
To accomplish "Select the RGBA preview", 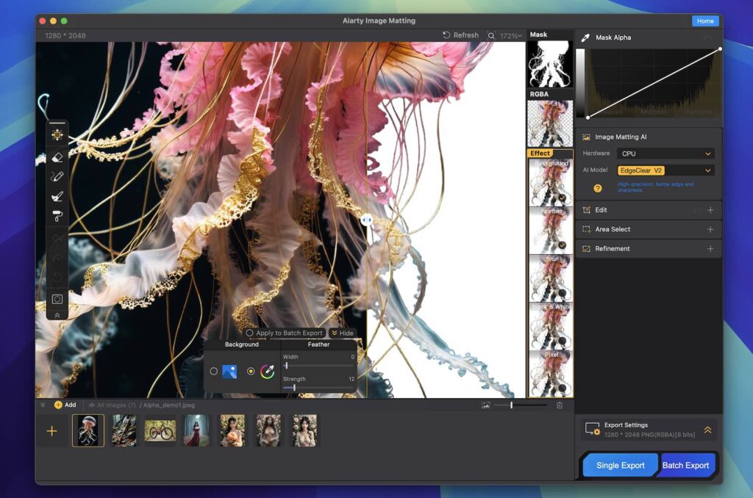I will [550, 123].
